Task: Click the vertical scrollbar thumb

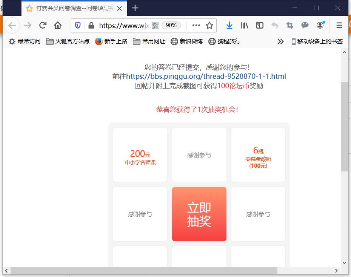Action: [x=344, y=127]
